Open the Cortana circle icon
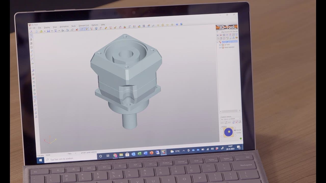Image resolution: width=326 pixels, height=183 pixels. tap(101, 156)
